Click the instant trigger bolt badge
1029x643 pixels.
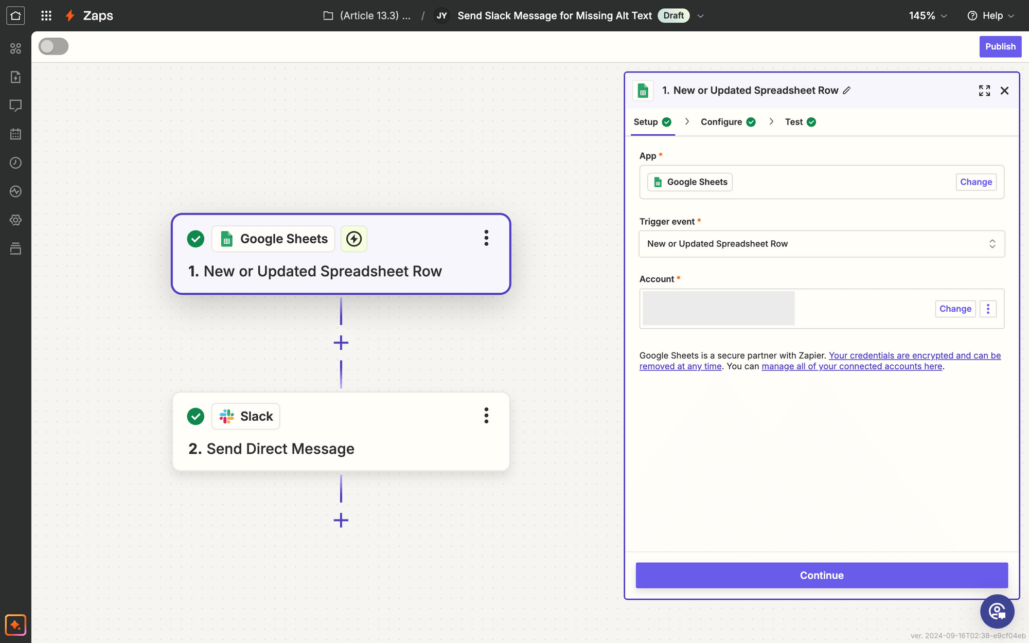click(354, 239)
